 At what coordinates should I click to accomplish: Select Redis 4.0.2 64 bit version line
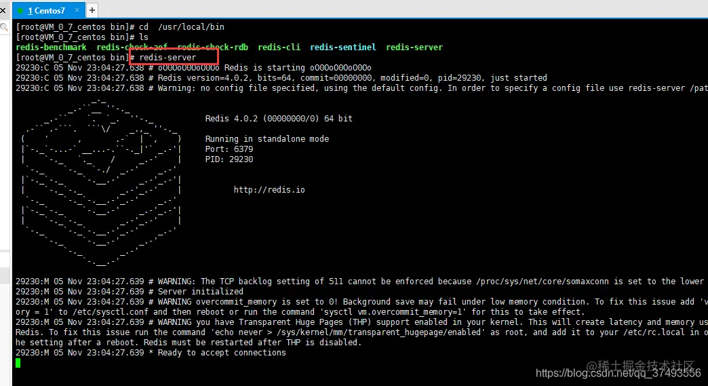pos(279,118)
